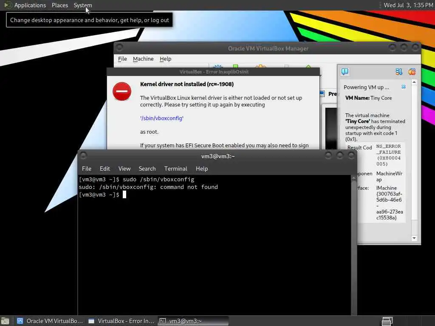Click the clock showing Wed Jul 3

pos(408,5)
